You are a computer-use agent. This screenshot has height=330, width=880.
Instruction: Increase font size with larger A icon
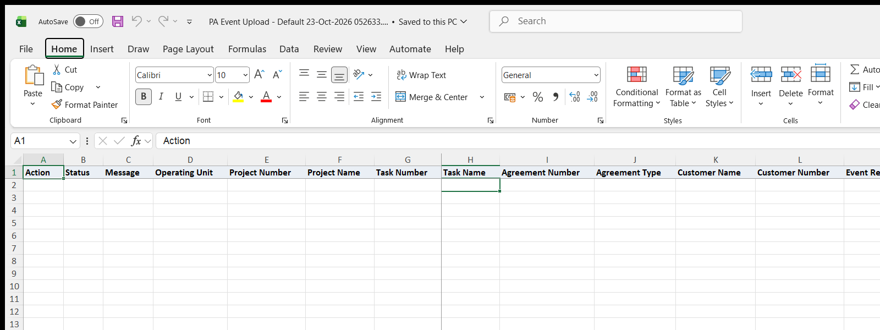pos(260,74)
